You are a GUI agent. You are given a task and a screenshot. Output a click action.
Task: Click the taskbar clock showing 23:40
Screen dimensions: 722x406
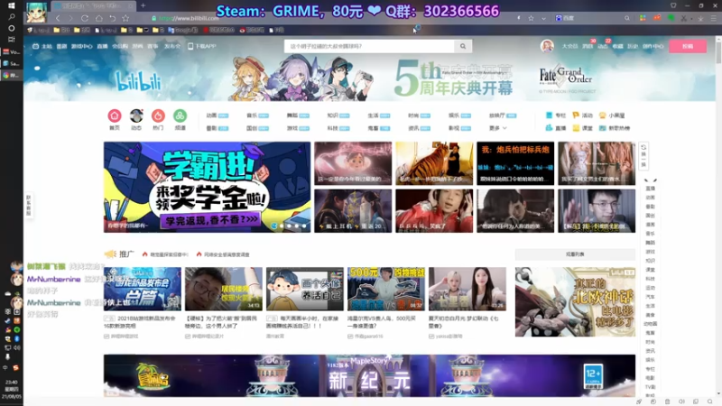pos(11,389)
